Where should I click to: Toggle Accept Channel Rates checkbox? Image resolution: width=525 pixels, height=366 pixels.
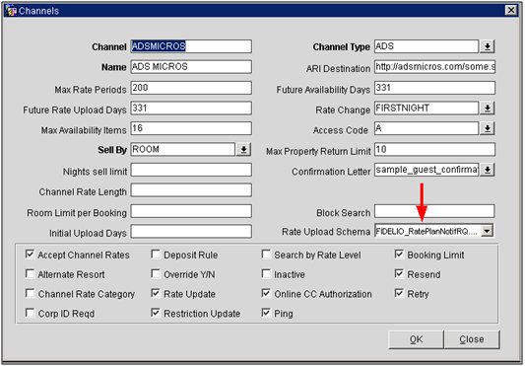(30, 254)
